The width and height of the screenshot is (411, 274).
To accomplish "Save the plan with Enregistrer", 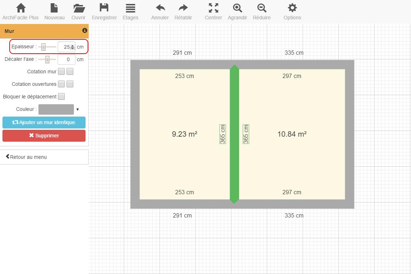I will click(104, 8).
